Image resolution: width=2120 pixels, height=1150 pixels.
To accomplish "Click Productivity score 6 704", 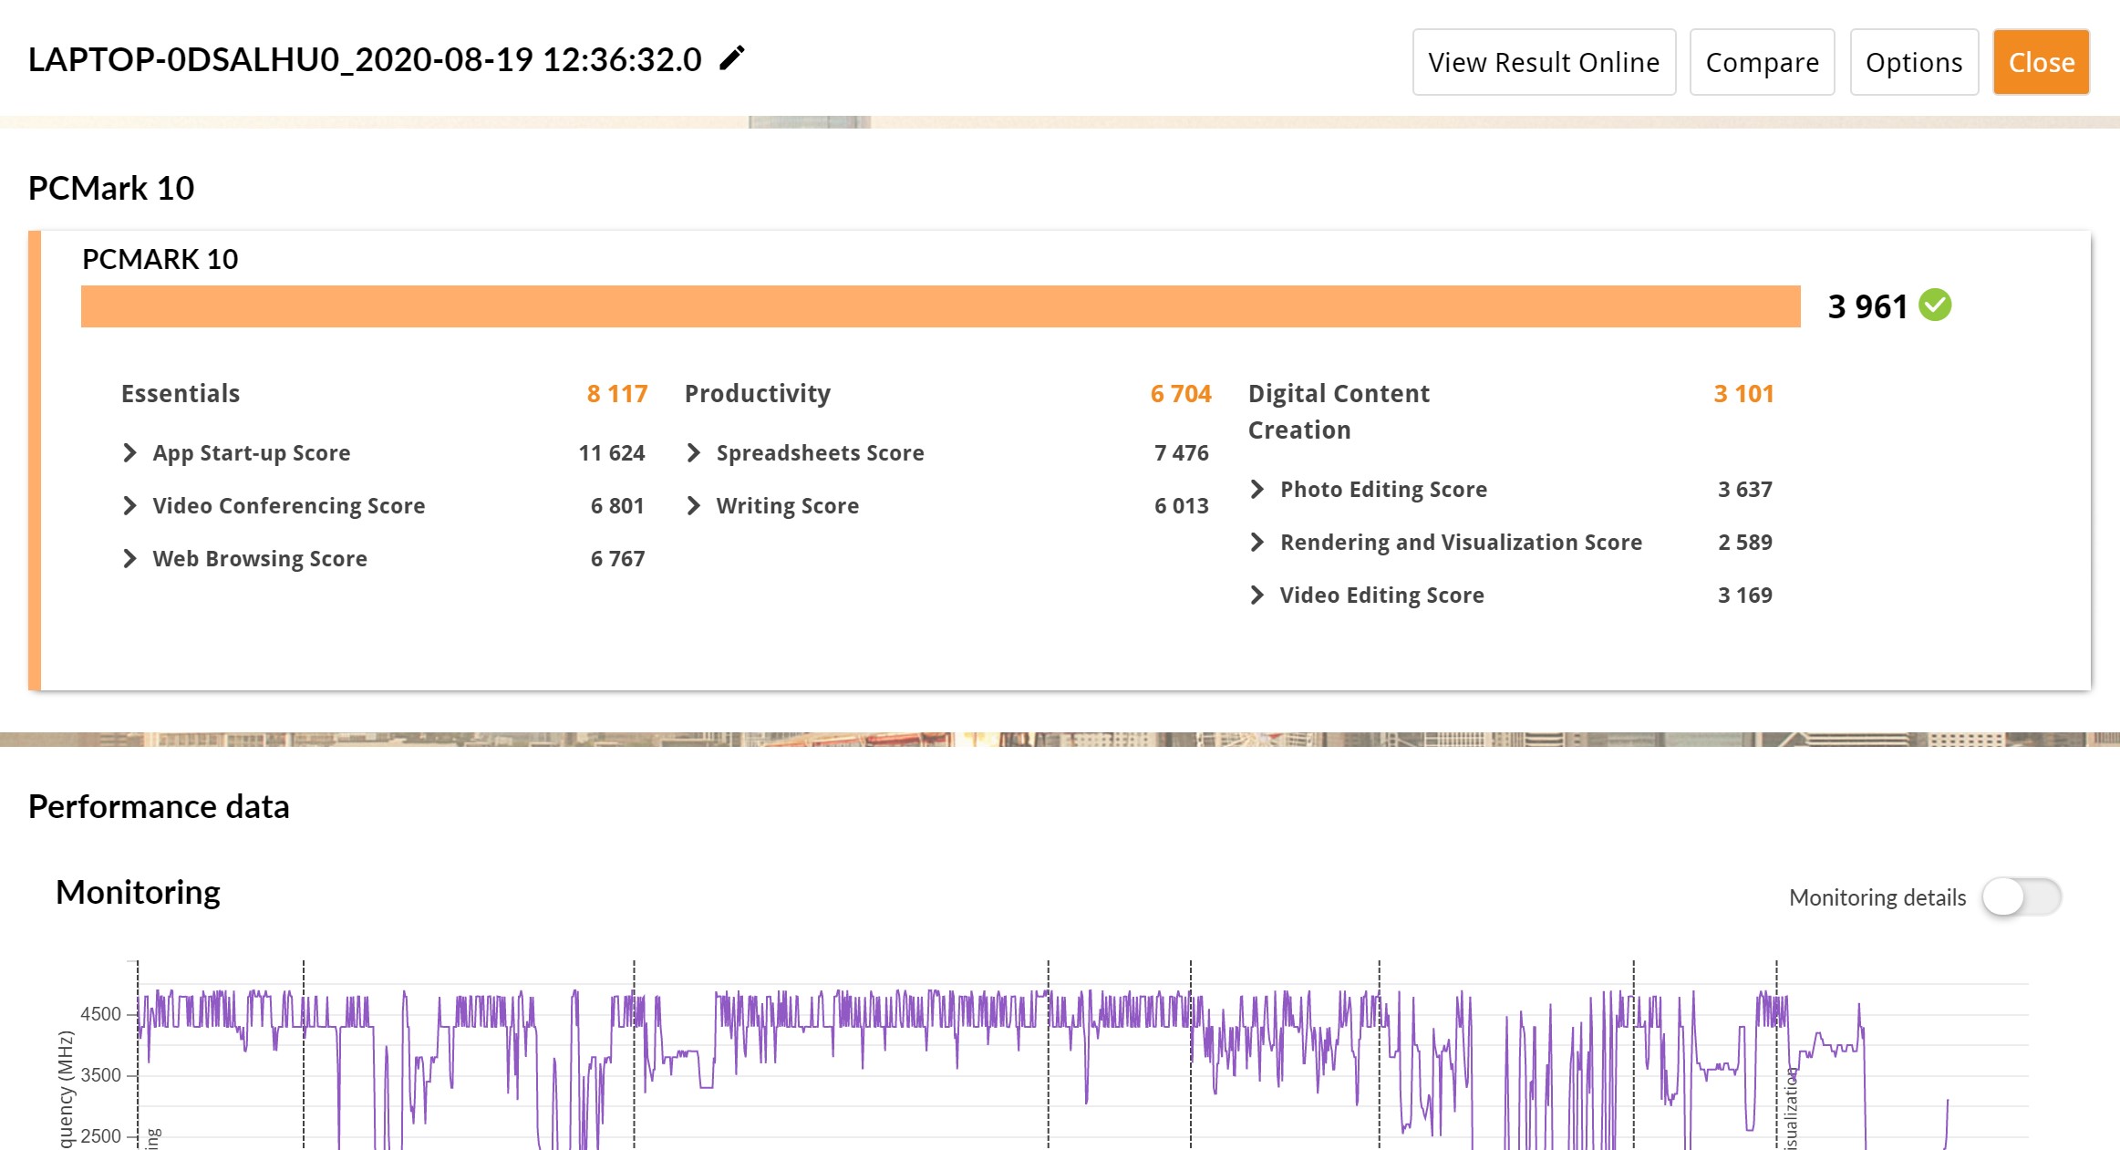I will [1181, 393].
